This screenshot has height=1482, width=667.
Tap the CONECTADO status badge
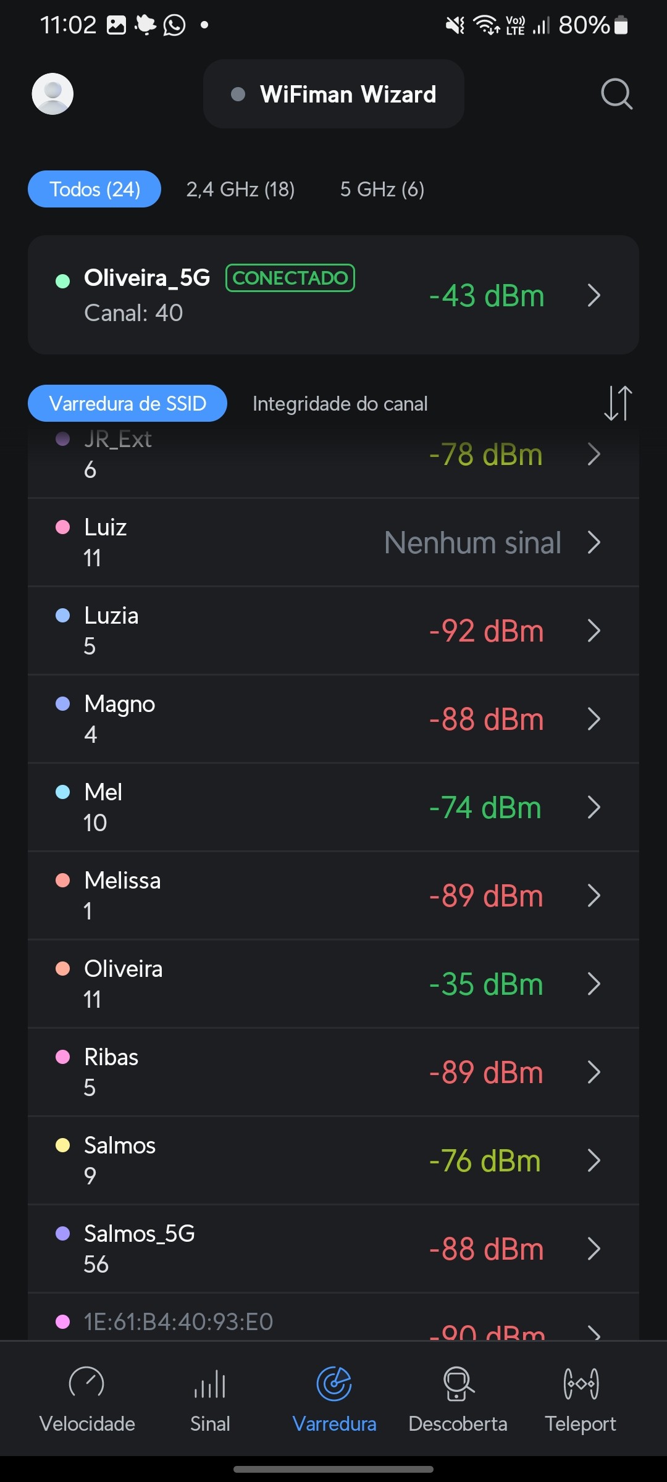coord(290,278)
